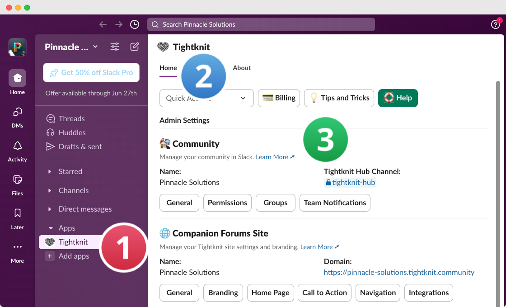Open the Files sidebar icon
This screenshot has width=506, height=307.
18,179
